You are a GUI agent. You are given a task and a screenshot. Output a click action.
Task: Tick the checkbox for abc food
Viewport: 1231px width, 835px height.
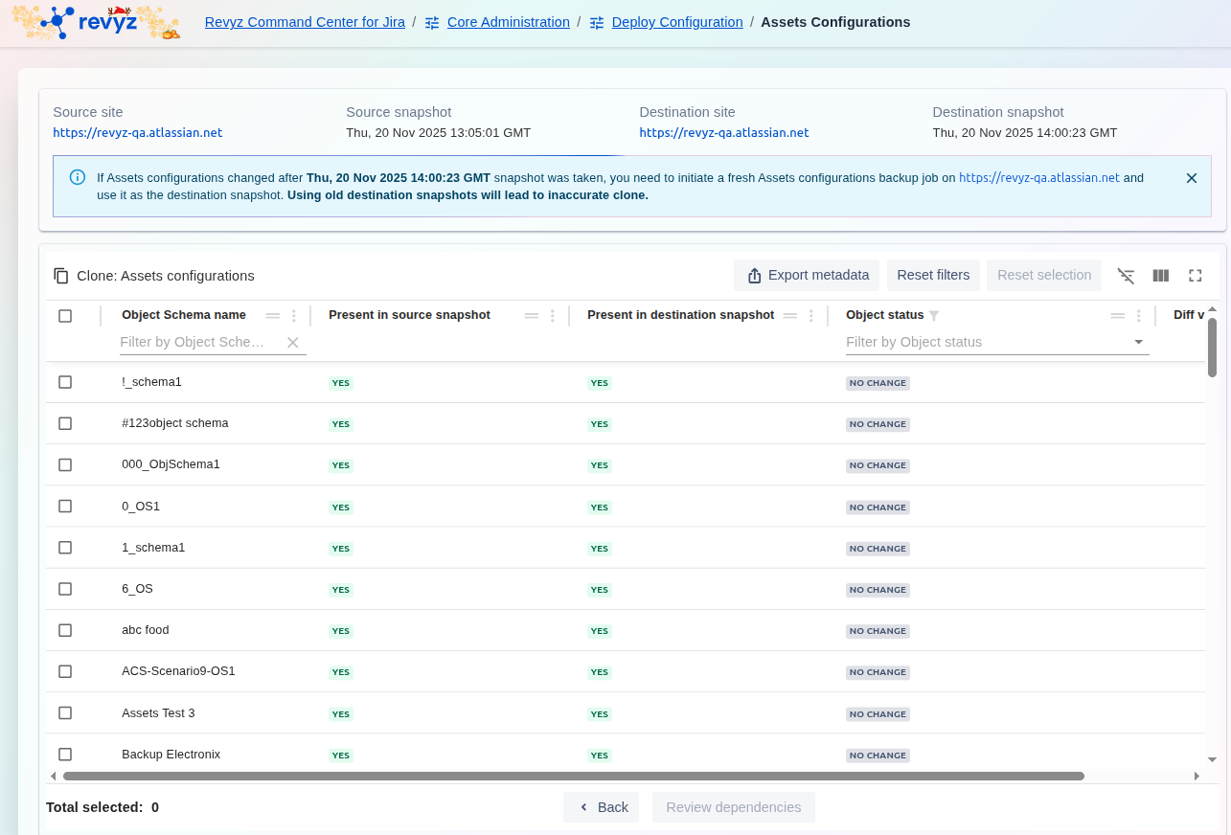click(x=65, y=630)
